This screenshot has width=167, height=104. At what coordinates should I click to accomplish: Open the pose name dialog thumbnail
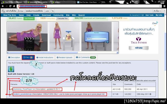click(x=97, y=37)
